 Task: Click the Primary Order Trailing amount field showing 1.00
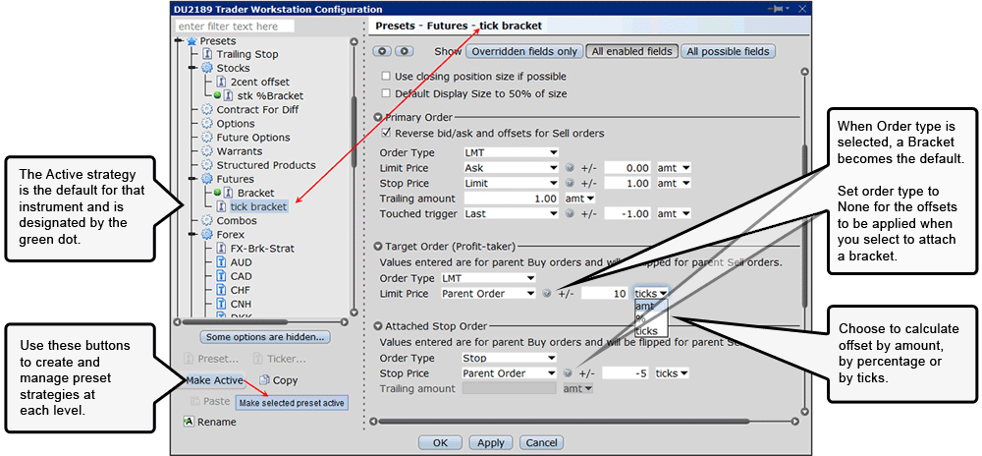point(511,199)
